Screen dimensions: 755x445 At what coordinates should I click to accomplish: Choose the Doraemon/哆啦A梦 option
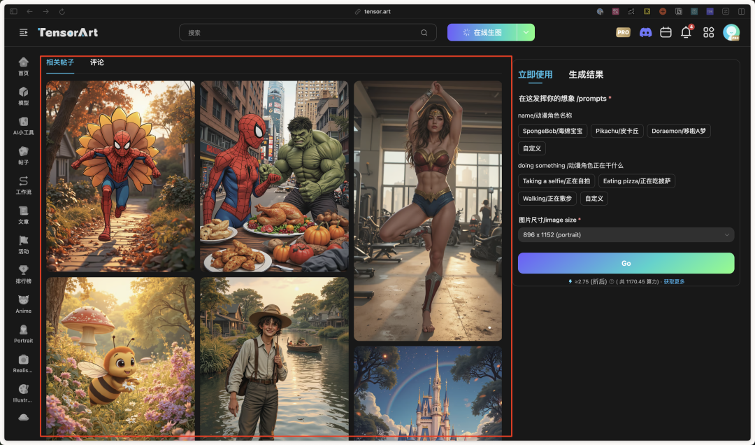coord(678,131)
